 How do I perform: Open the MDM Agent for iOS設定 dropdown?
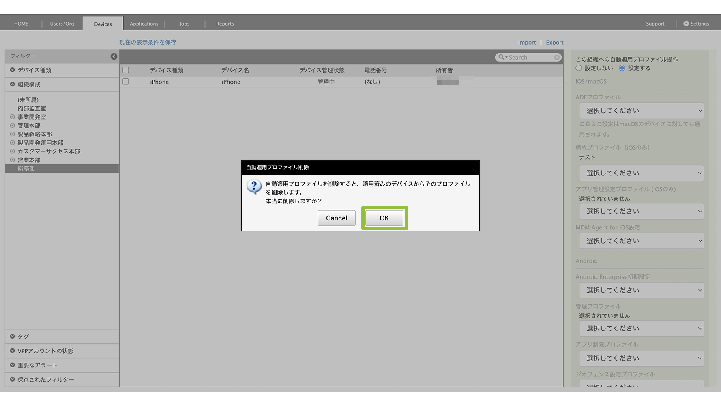pos(641,241)
